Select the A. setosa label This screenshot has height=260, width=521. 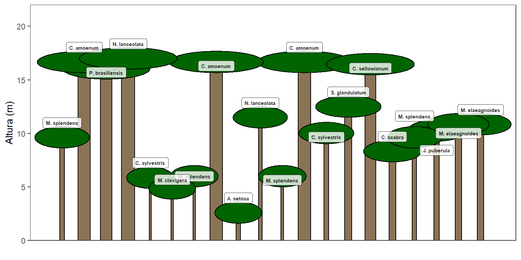point(238,199)
